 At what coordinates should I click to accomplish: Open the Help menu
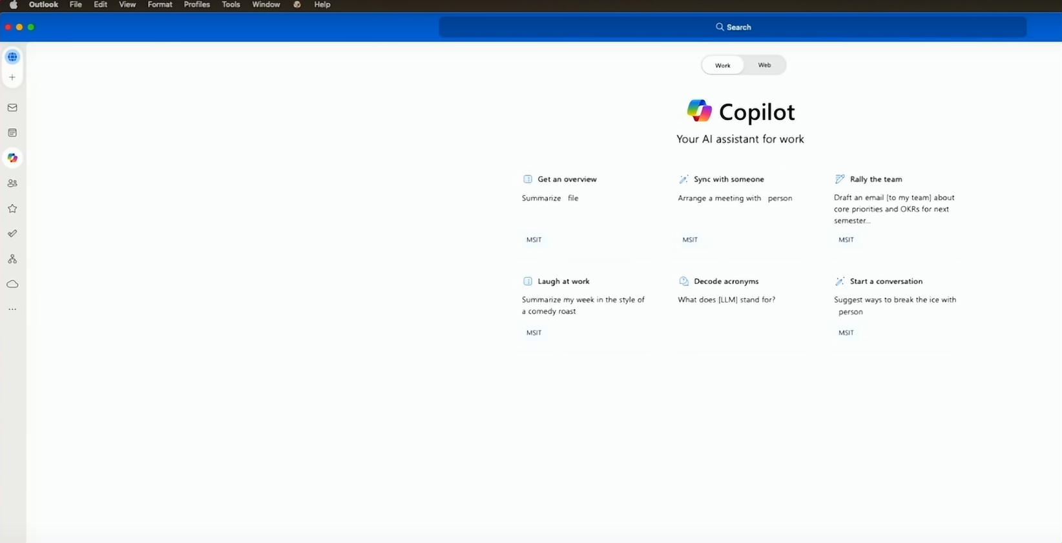pyautogui.click(x=322, y=5)
